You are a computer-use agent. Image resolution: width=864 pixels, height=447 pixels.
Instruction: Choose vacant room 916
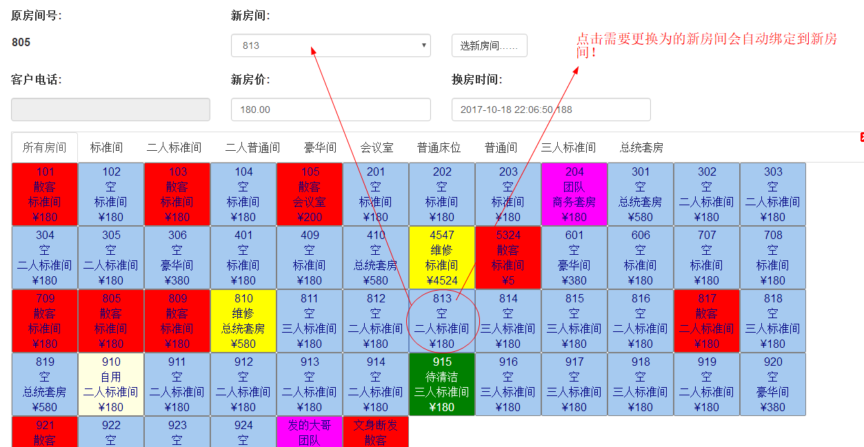coord(508,384)
